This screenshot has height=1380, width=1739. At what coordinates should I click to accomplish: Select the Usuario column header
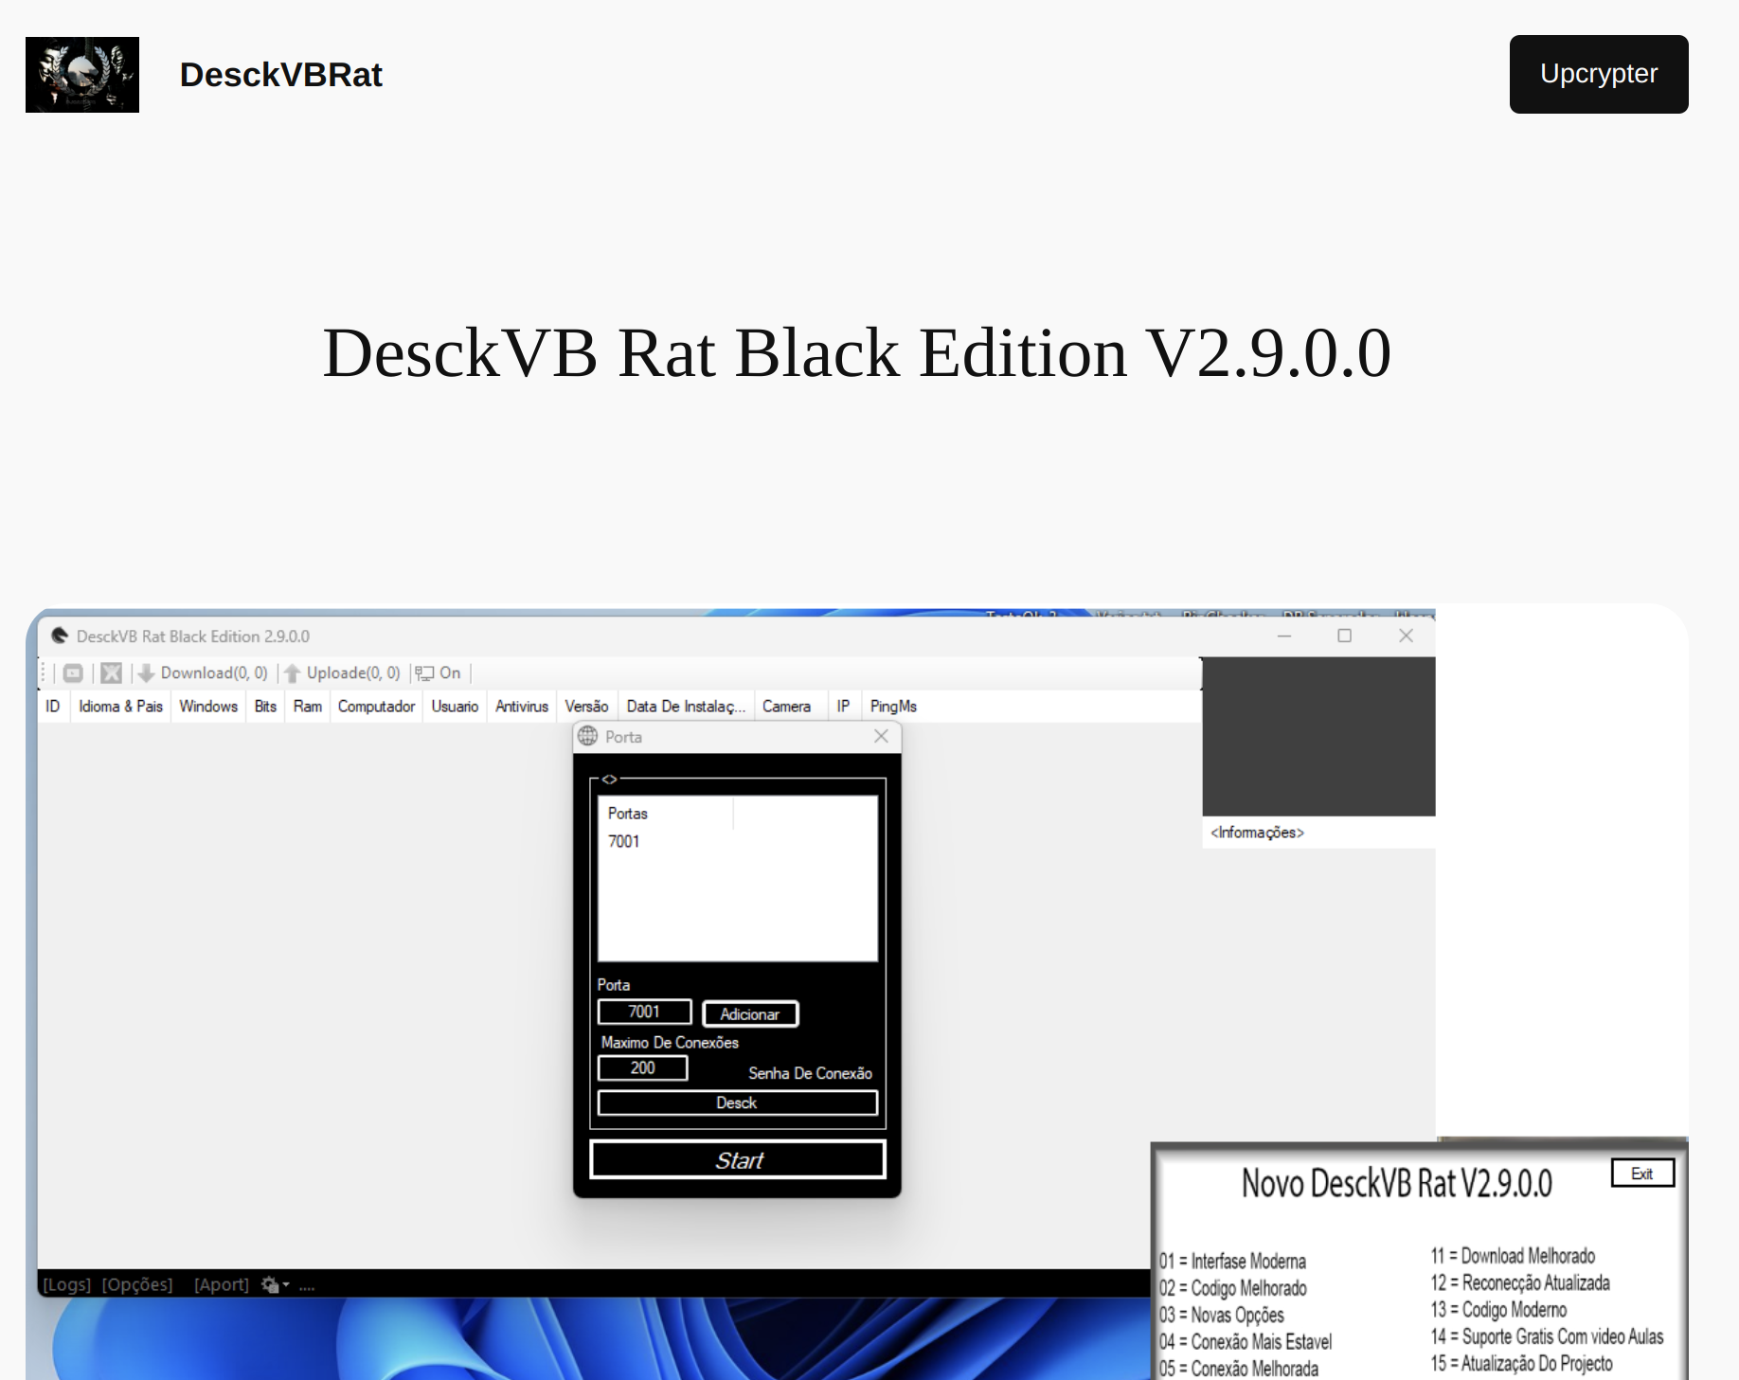tap(455, 707)
